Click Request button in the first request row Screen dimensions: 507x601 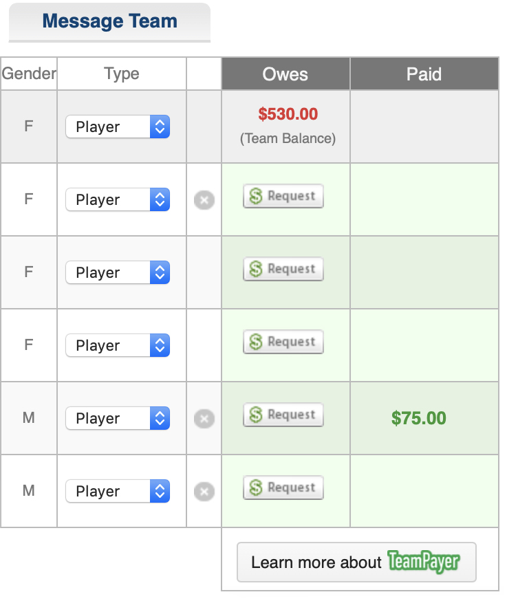(x=283, y=196)
